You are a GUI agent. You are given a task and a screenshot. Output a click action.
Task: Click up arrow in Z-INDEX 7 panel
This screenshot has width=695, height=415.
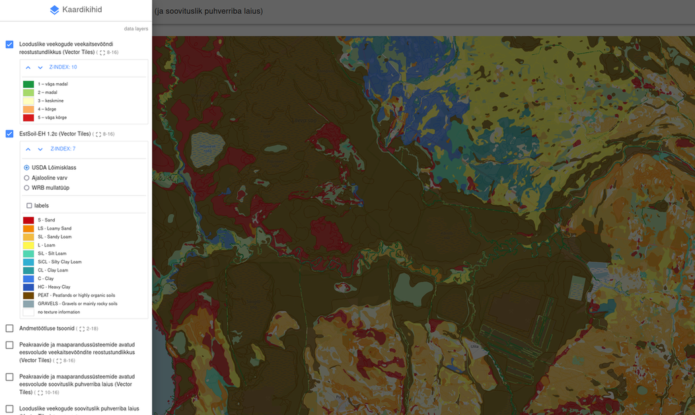[x=28, y=149]
